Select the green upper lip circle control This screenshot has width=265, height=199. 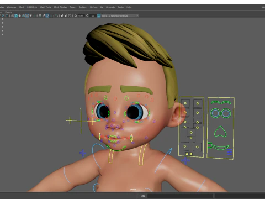click(113, 137)
